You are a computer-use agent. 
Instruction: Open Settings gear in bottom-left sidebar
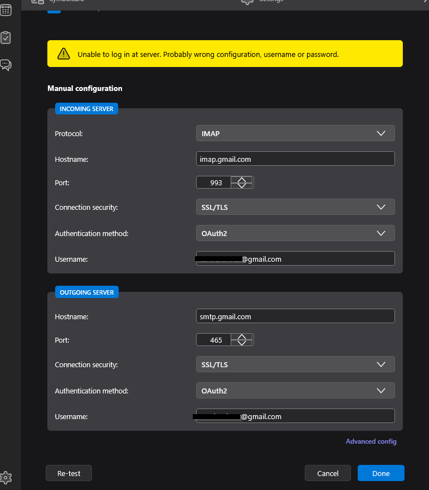(6, 478)
